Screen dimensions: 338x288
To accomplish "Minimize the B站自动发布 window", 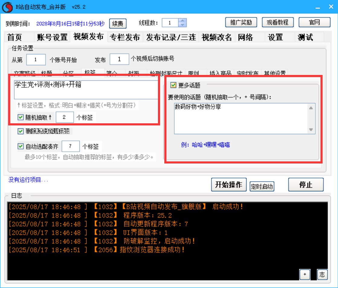I will pyautogui.click(x=318, y=7).
